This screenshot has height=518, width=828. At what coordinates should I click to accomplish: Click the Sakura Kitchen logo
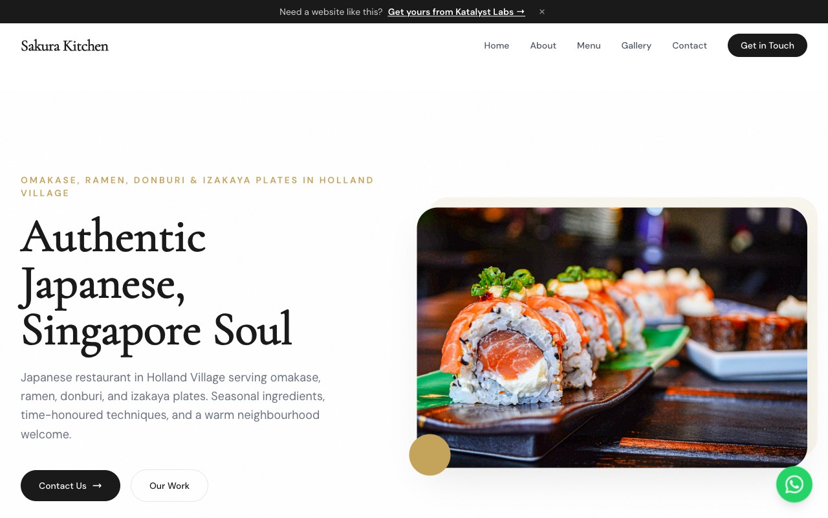[x=65, y=45]
